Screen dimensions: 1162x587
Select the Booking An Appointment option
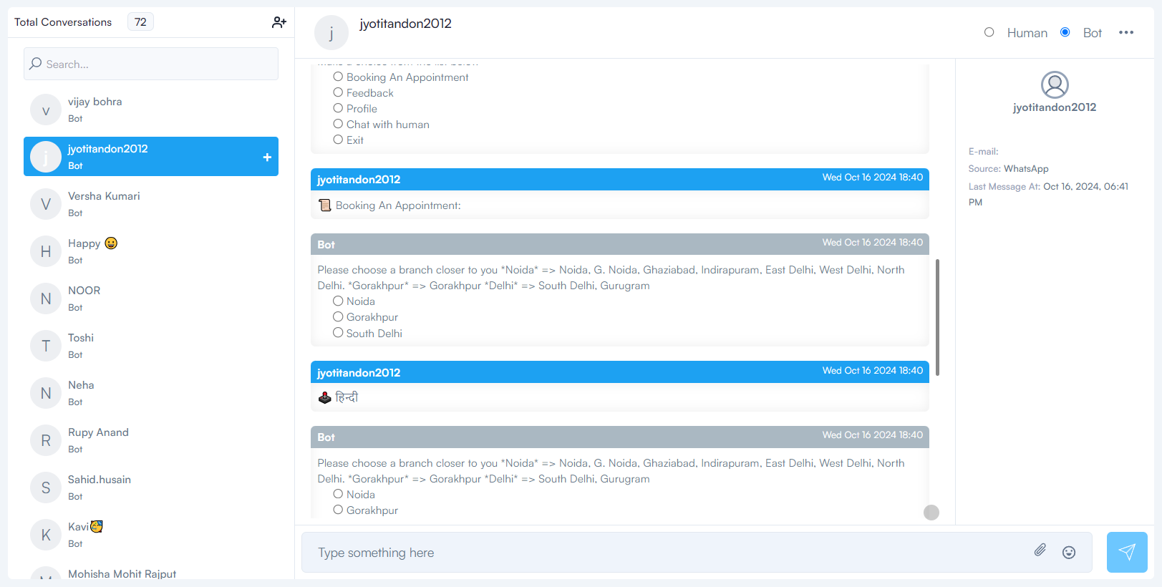338,77
